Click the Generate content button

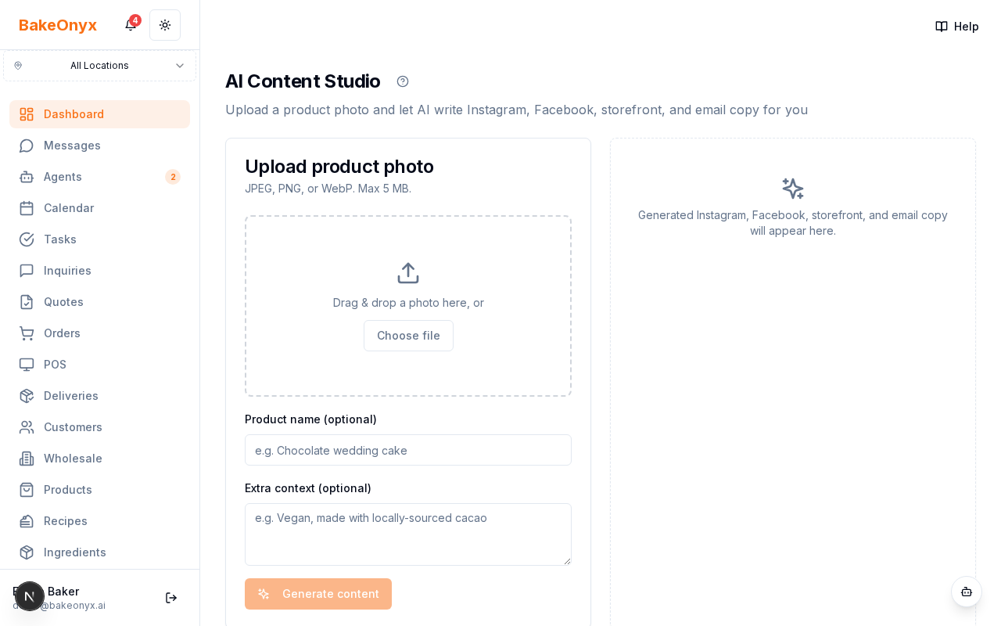pyautogui.click(x=318, y=594)
